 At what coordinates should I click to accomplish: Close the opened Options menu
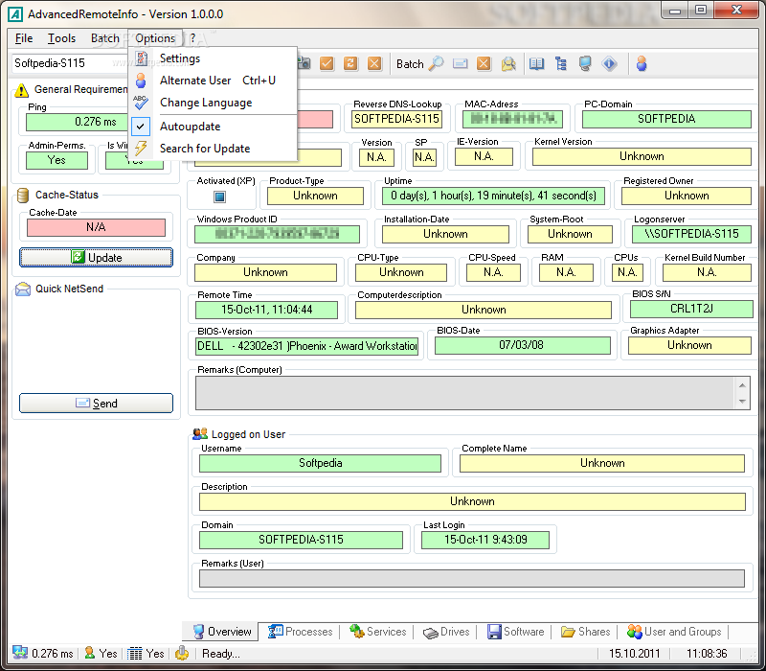[155, 38]
